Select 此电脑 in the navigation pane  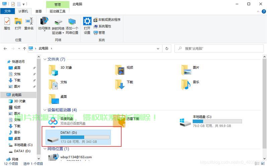tap(18, 95)
